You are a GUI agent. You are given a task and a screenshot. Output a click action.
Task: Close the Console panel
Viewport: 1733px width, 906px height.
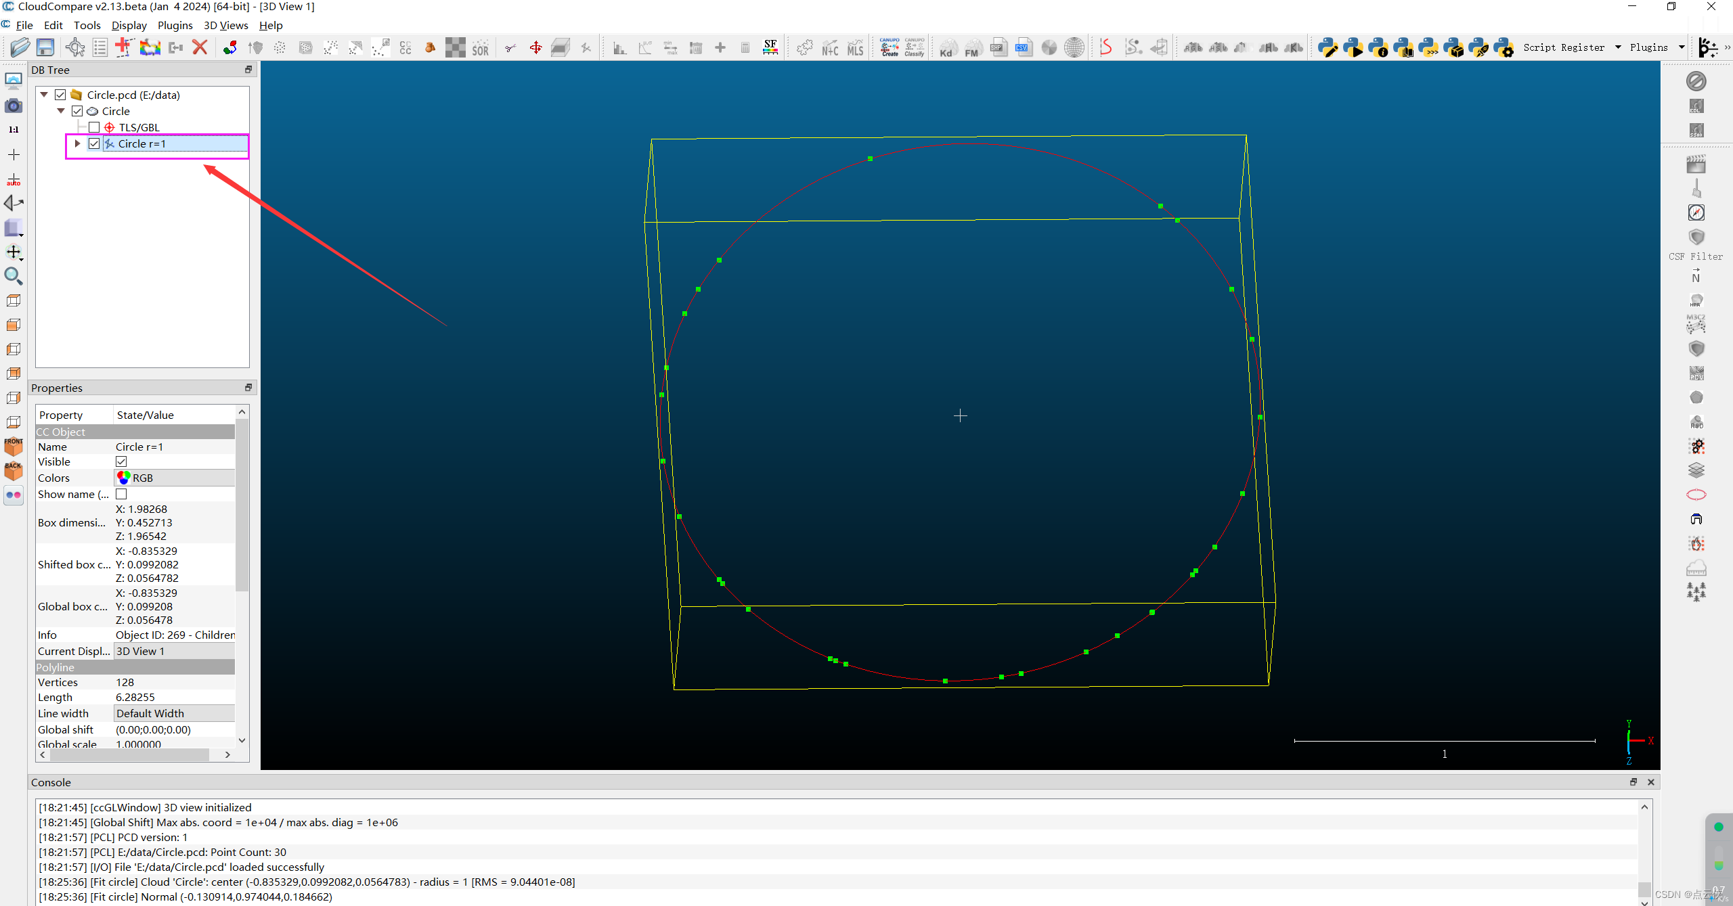coord(1650,782)
